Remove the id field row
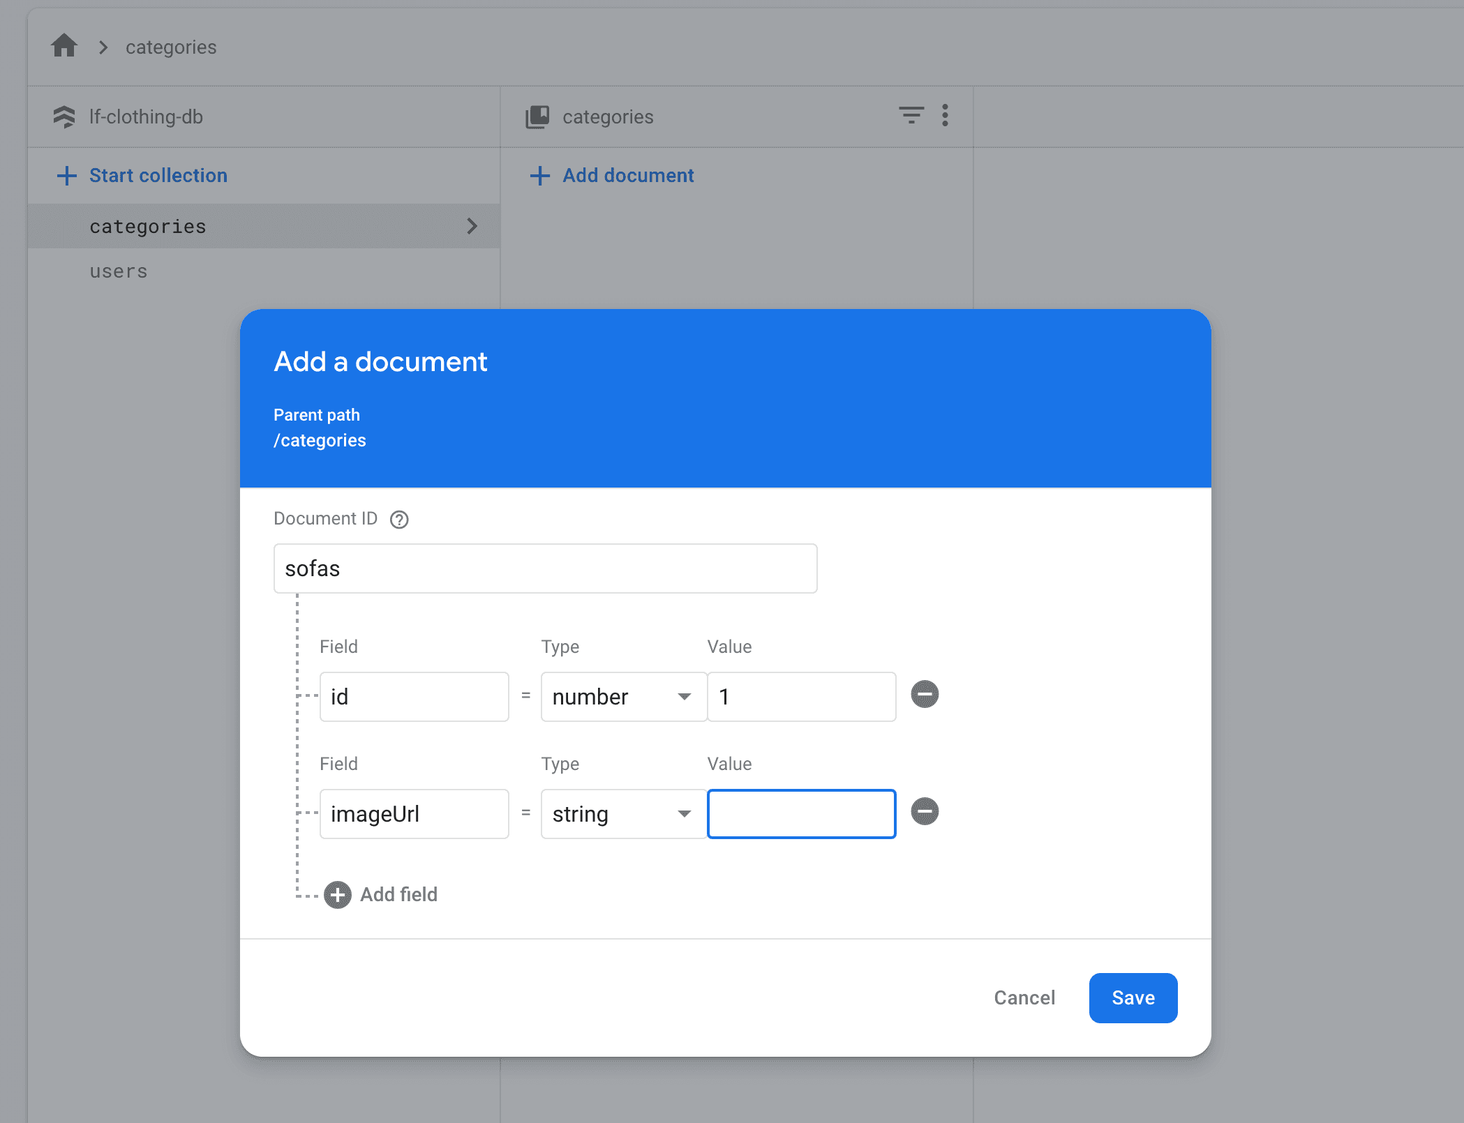 [x=925, y=695]
